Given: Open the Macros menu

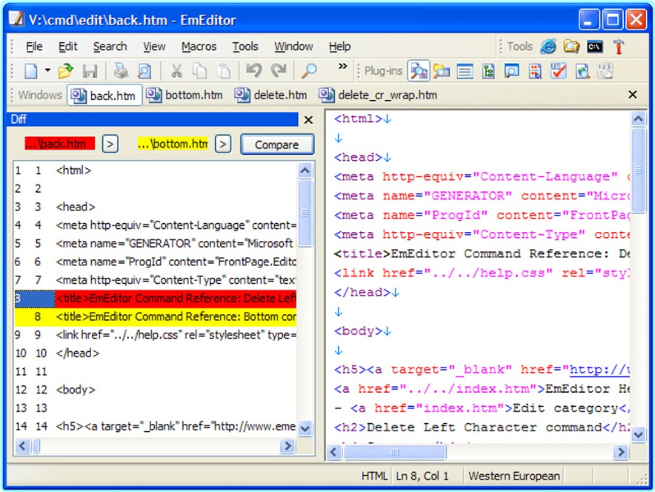Looking at the screenshot, I should pos(199,46).
